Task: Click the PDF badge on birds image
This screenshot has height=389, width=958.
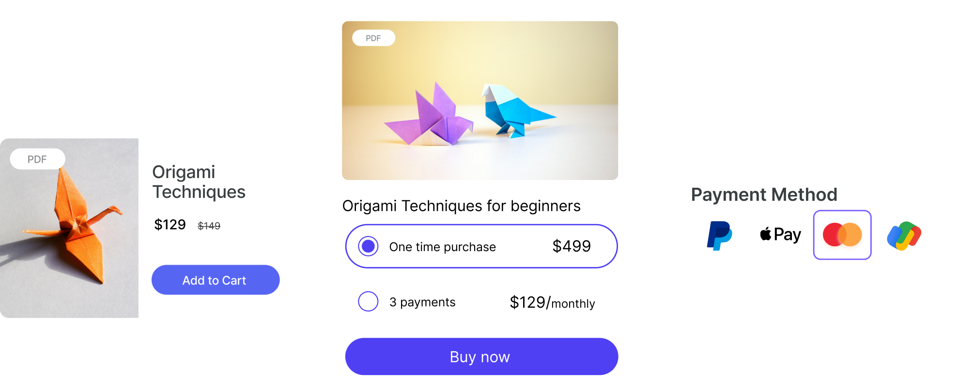Action: coord(373,38)
